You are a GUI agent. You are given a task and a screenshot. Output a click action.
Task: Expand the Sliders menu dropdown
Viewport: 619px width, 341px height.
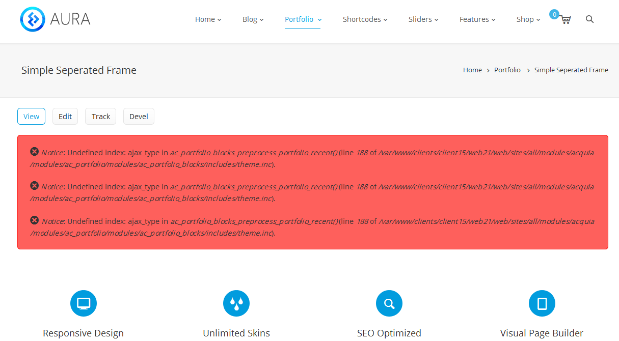pos(423,19)
